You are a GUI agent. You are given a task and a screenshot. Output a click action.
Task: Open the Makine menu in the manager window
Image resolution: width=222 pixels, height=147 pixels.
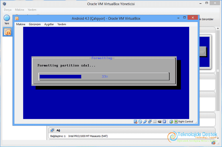coord(20,10)
